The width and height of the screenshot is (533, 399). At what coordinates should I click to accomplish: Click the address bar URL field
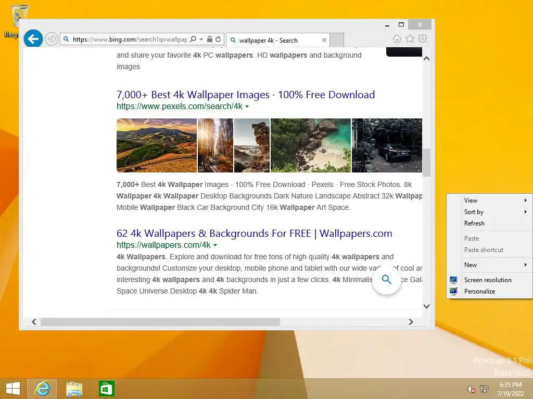pos(129,39)
